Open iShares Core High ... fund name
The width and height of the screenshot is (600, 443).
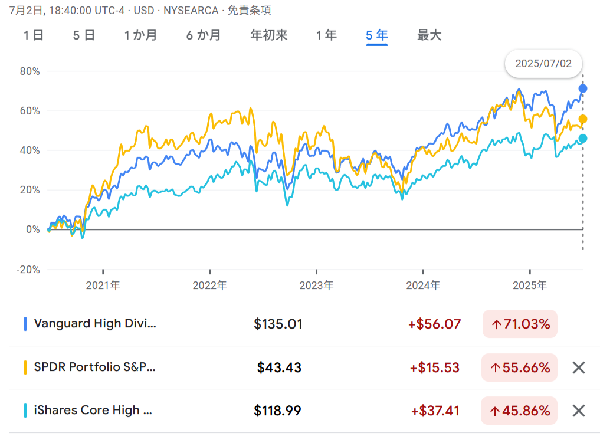click(93, 411)
